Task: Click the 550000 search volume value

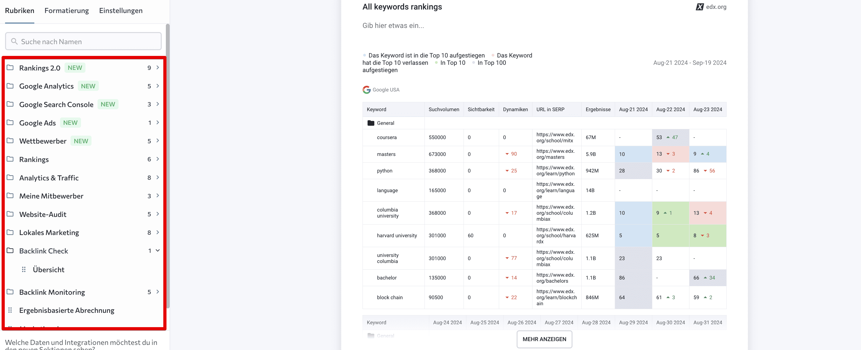Action: pos(437,137)
